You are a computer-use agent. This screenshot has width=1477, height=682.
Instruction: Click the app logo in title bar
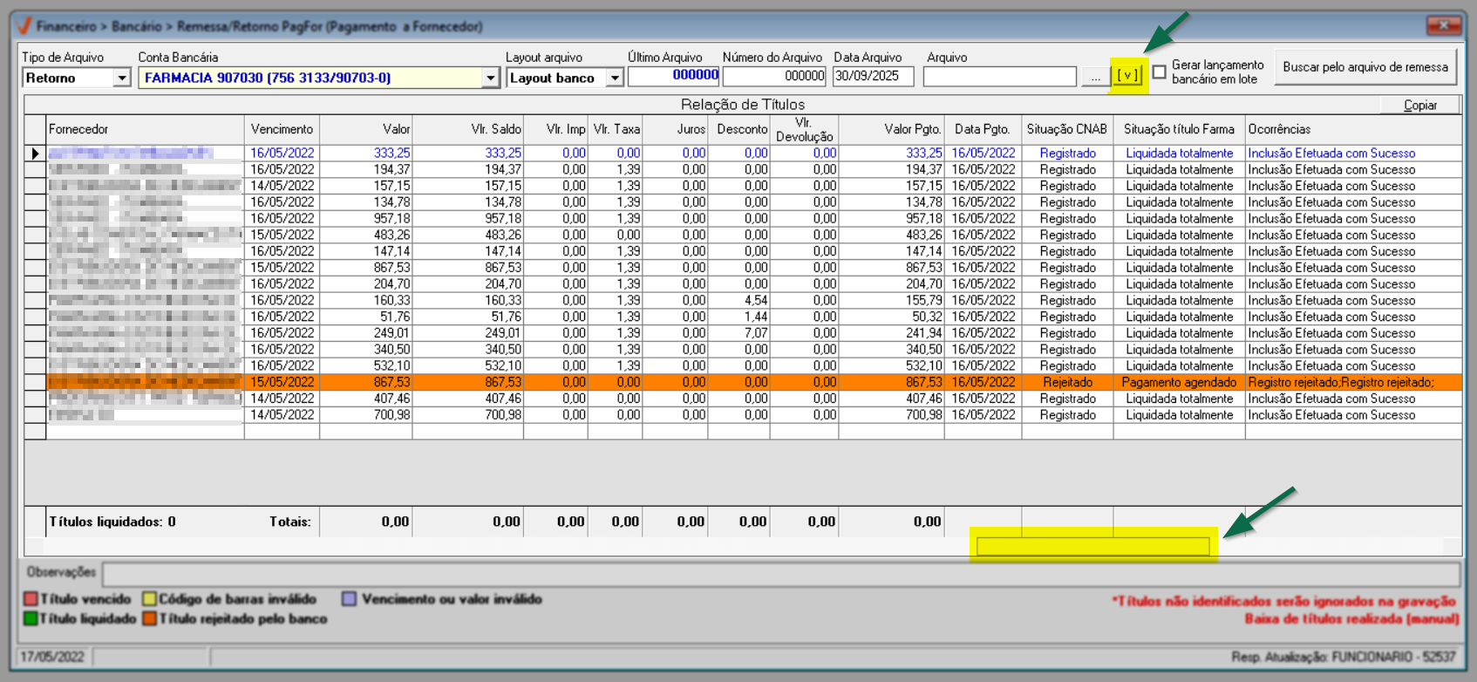(x=25, y=26)
